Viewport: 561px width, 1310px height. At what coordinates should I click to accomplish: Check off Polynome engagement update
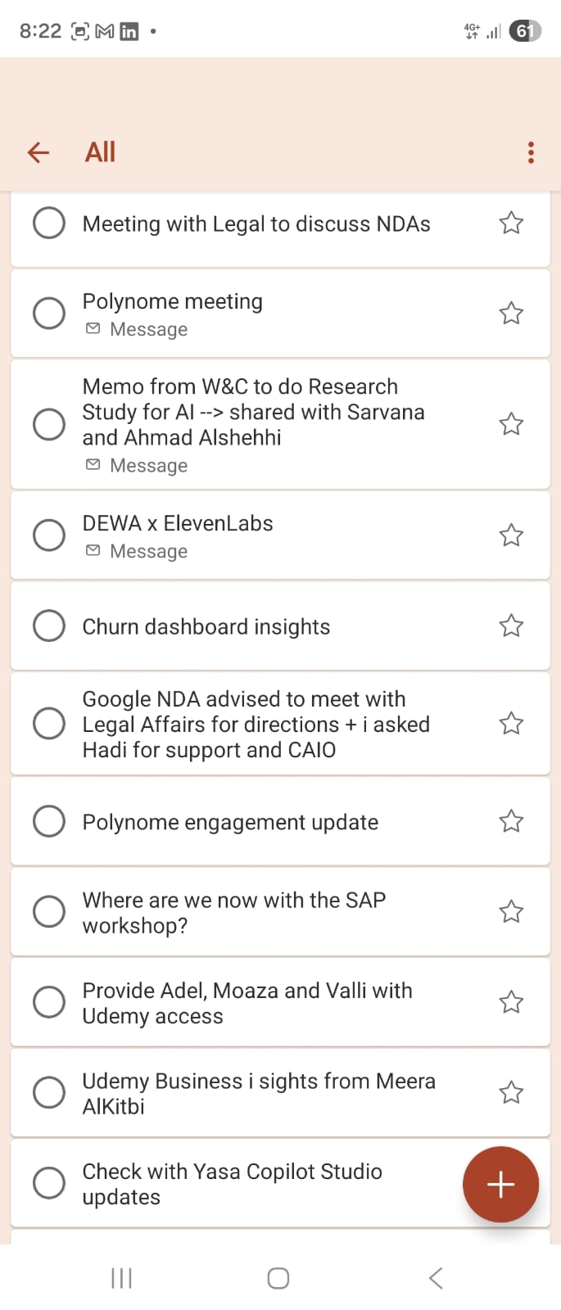[x=49, y=821]
